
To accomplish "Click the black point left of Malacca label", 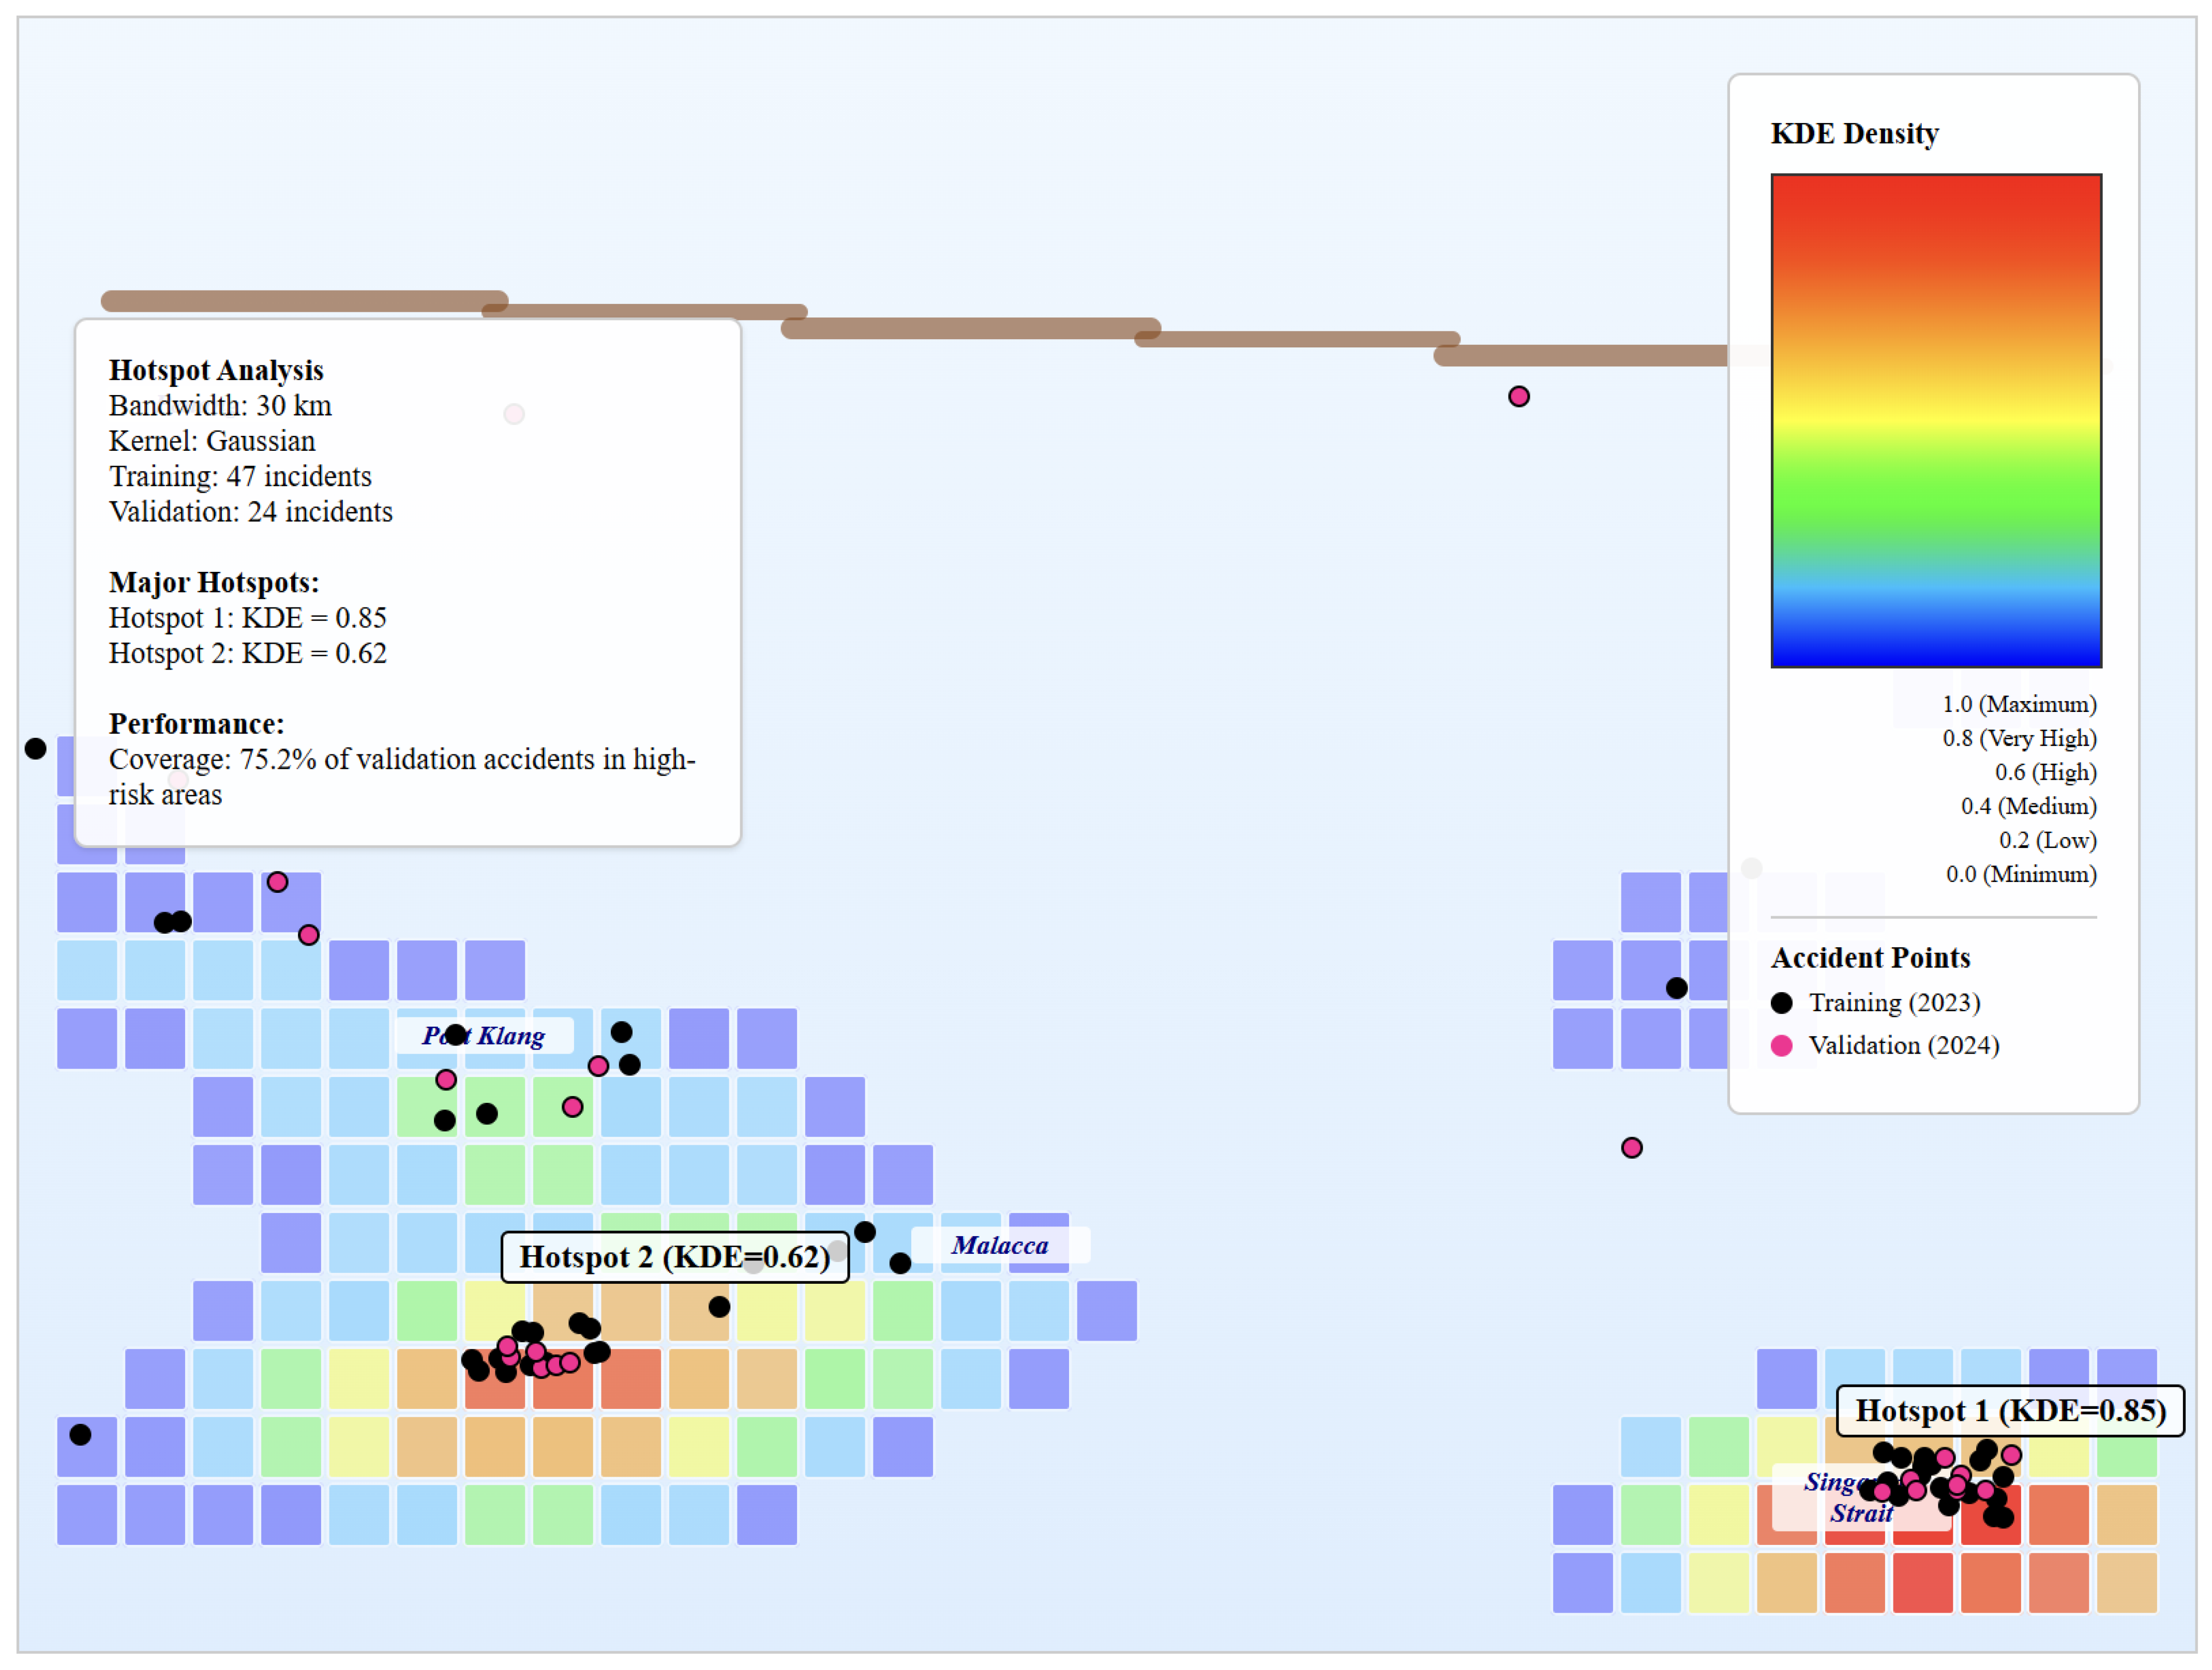I will tap(900, 1263).
